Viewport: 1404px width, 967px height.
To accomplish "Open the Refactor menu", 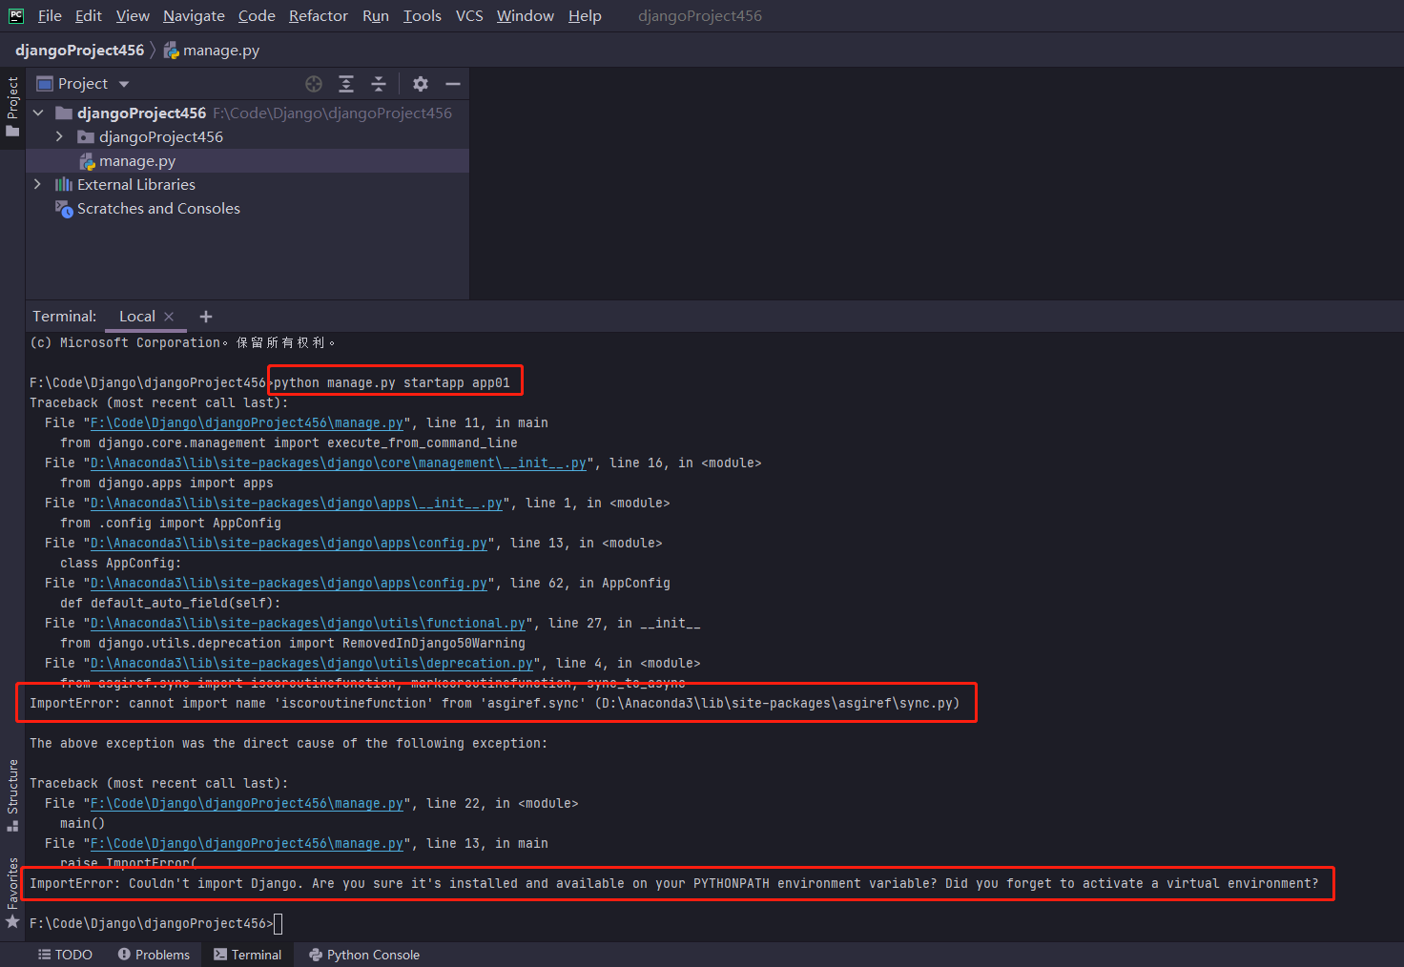I will pyautogui.click(x=319, y=16).
